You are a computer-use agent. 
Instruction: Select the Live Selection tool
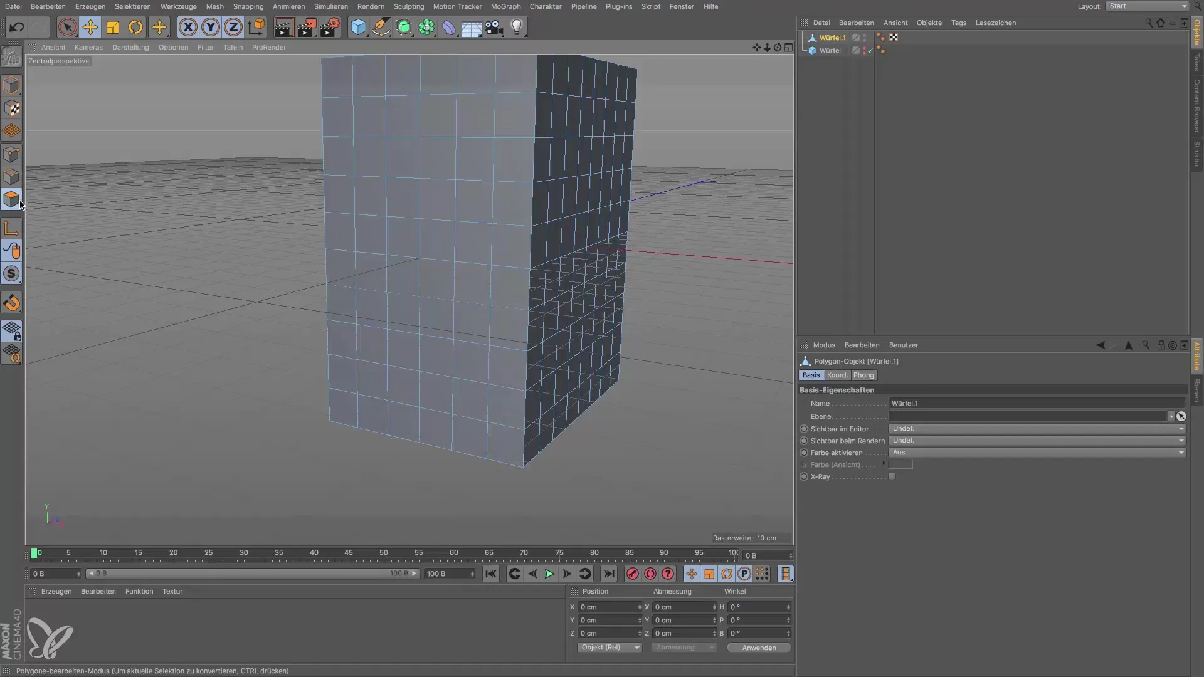point(67,27)
